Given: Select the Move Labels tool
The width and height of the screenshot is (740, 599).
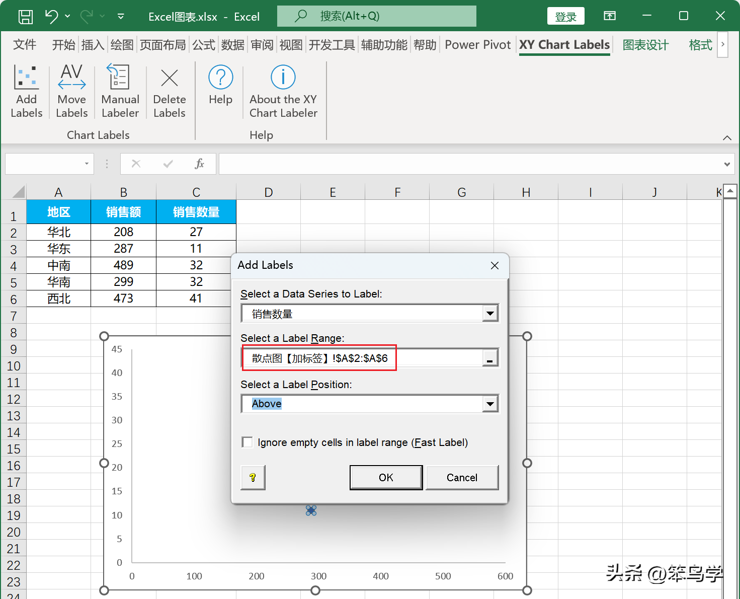Looking at the screenshot, I should click(x=71, y=91).
